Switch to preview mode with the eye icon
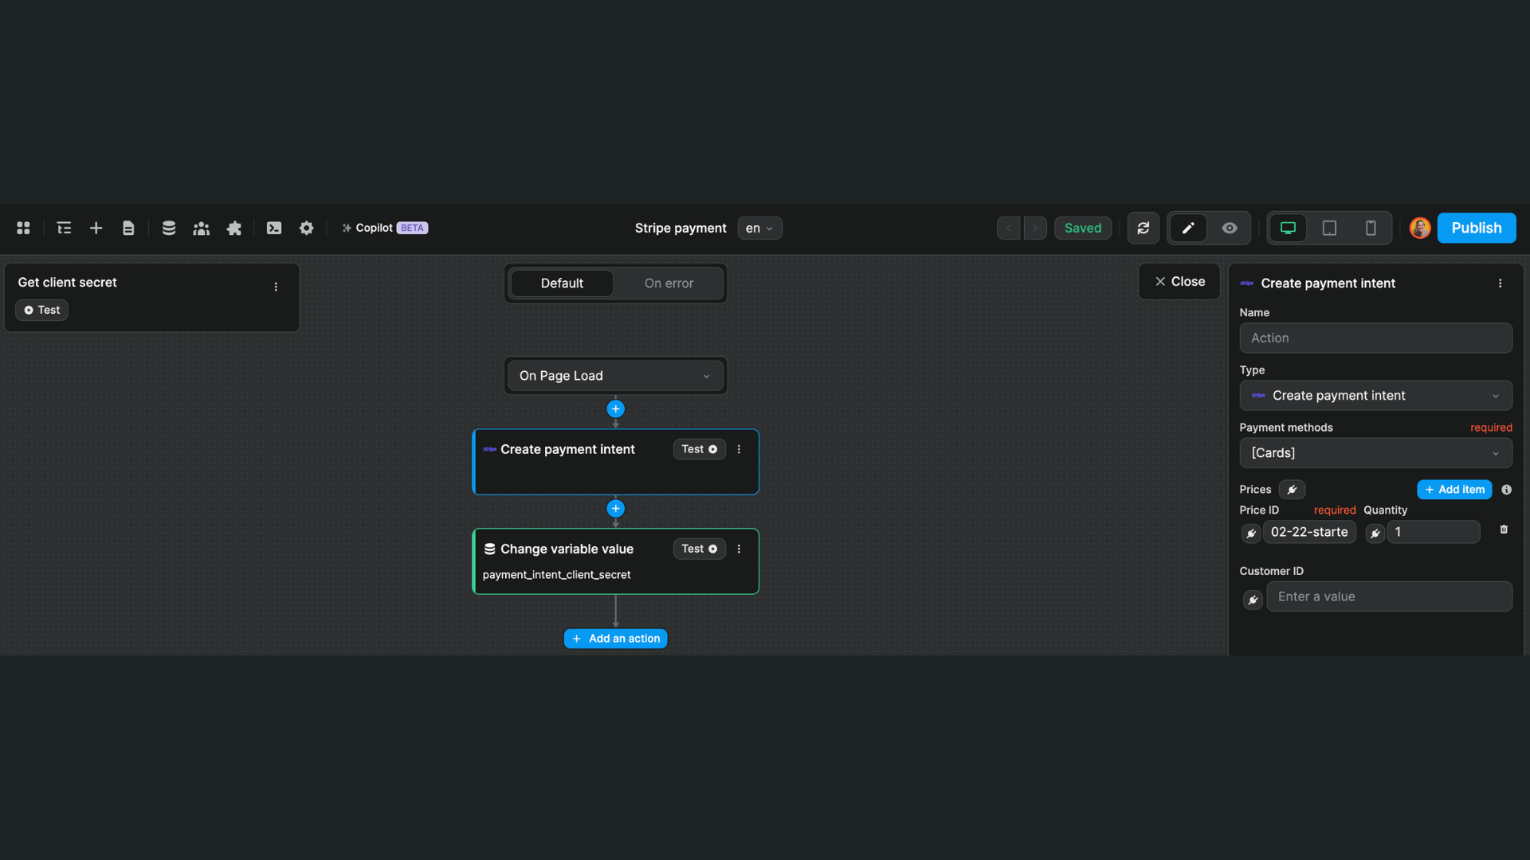This screenshot has width=1530, height=860. pyautogui.click(x=1230, y=229)
